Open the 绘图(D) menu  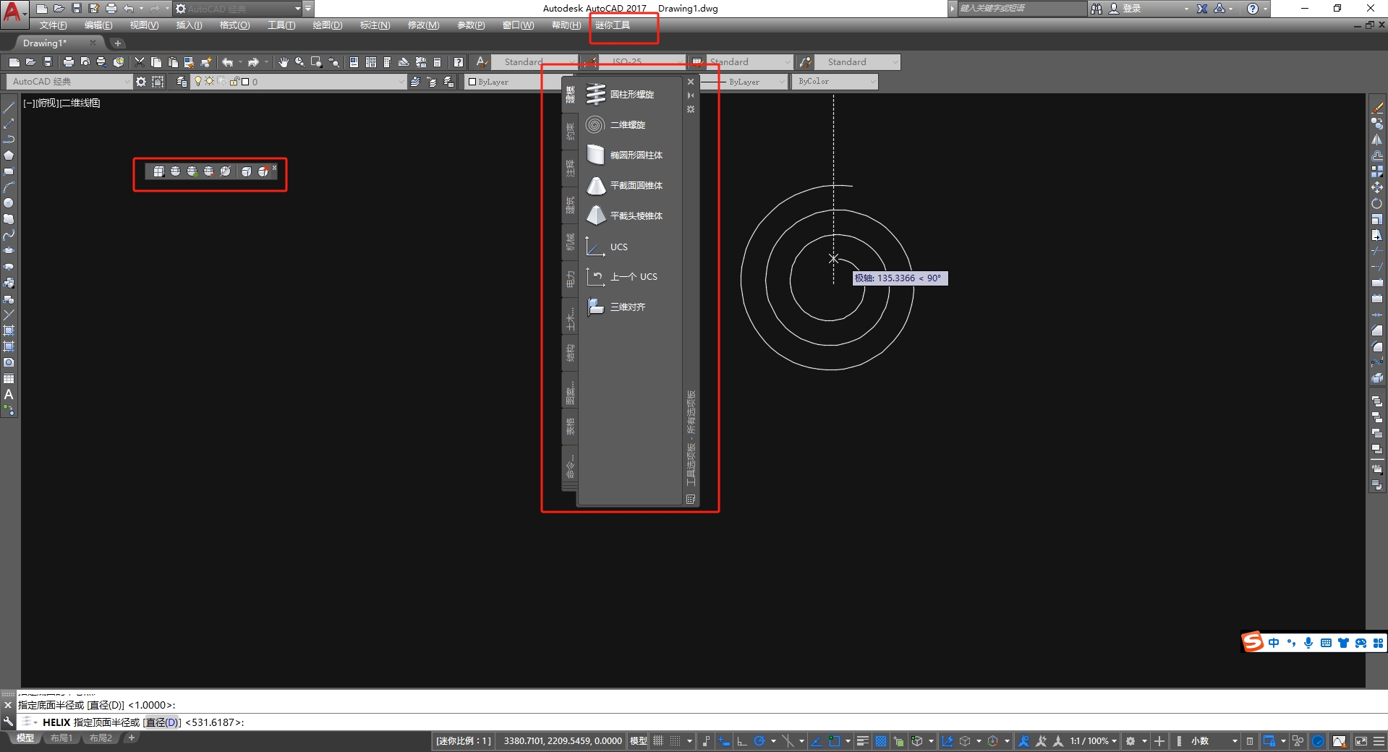click(328, 25)
